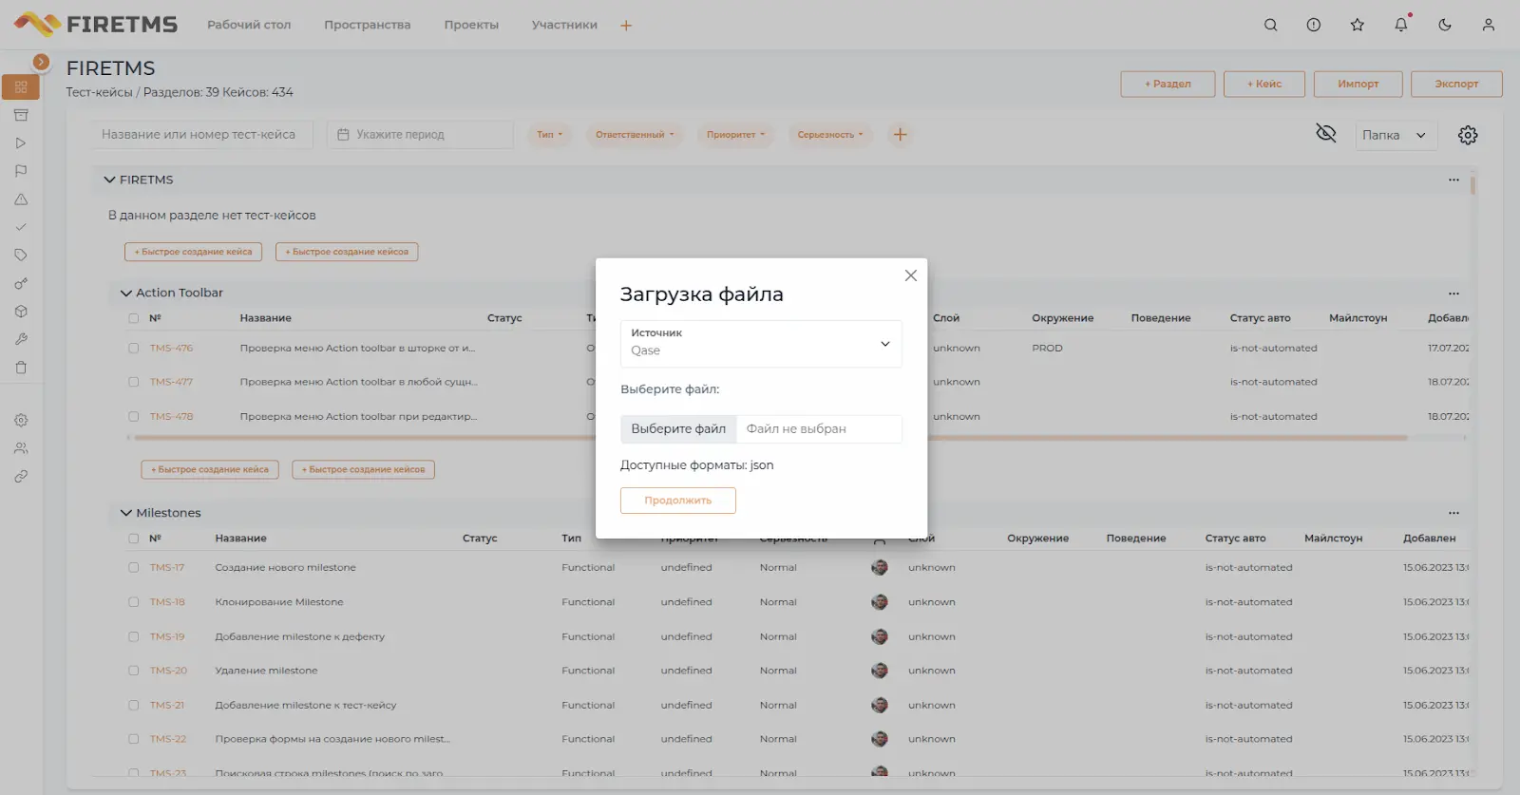The height and width of the screenshot is (795, 1520).
Task: Check the TMS-478 row checkbox
Action: click(133, 417)
